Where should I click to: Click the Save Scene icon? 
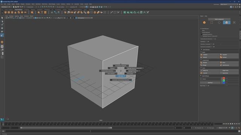coord(18,7)
